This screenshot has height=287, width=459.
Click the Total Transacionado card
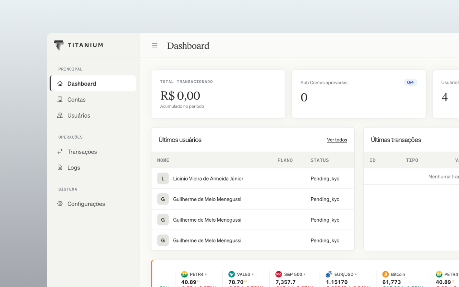[x=218, y=94]
